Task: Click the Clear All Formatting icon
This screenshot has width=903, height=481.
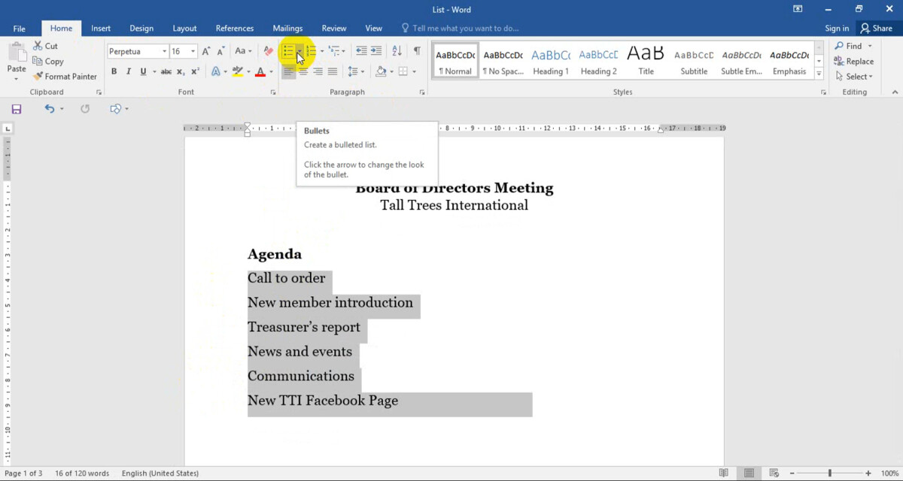Action: pyautogui.click(x=269, y=51)
